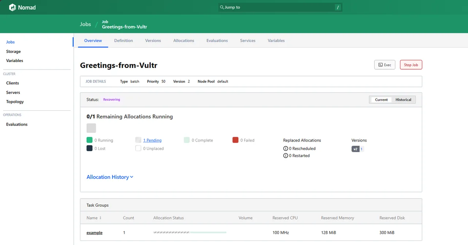Viewport: 468px width, 245px height.
Task: Click the v2 version badge
Action: click(355, 149)
